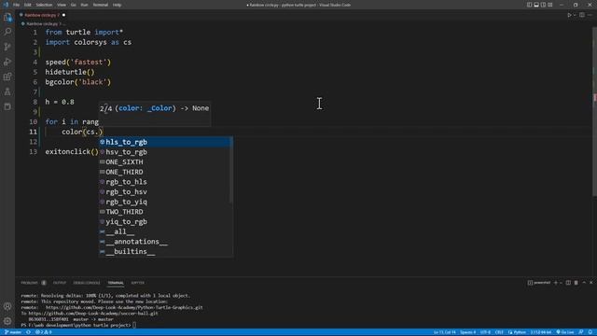This screenshot has height=336, width=597.
Task: Switch to the Output panel tab
Action: [60, 283]
